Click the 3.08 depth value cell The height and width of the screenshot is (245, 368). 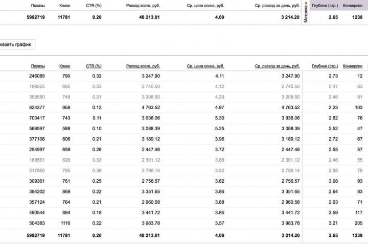point(333,181)
